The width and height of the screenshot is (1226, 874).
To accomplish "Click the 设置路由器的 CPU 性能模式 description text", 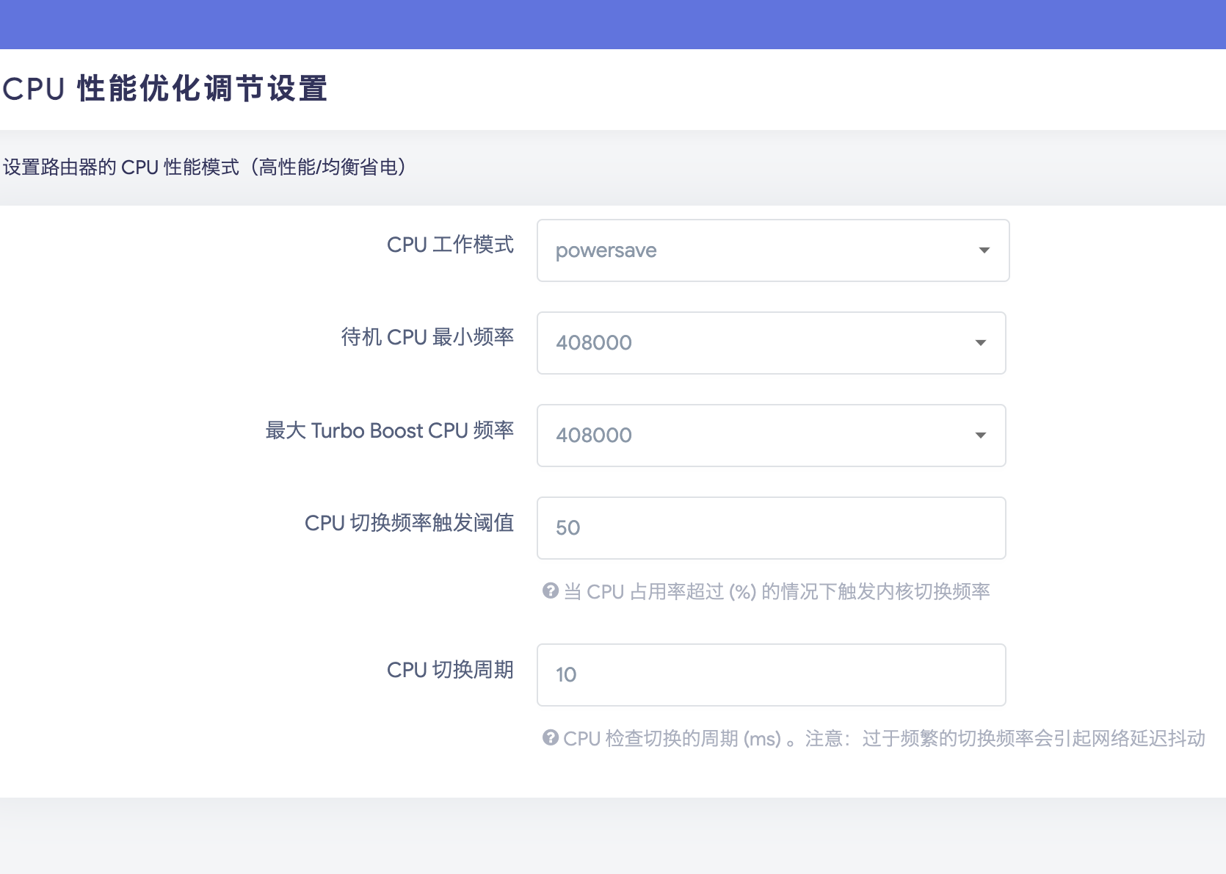I will (x=205, y=167).
